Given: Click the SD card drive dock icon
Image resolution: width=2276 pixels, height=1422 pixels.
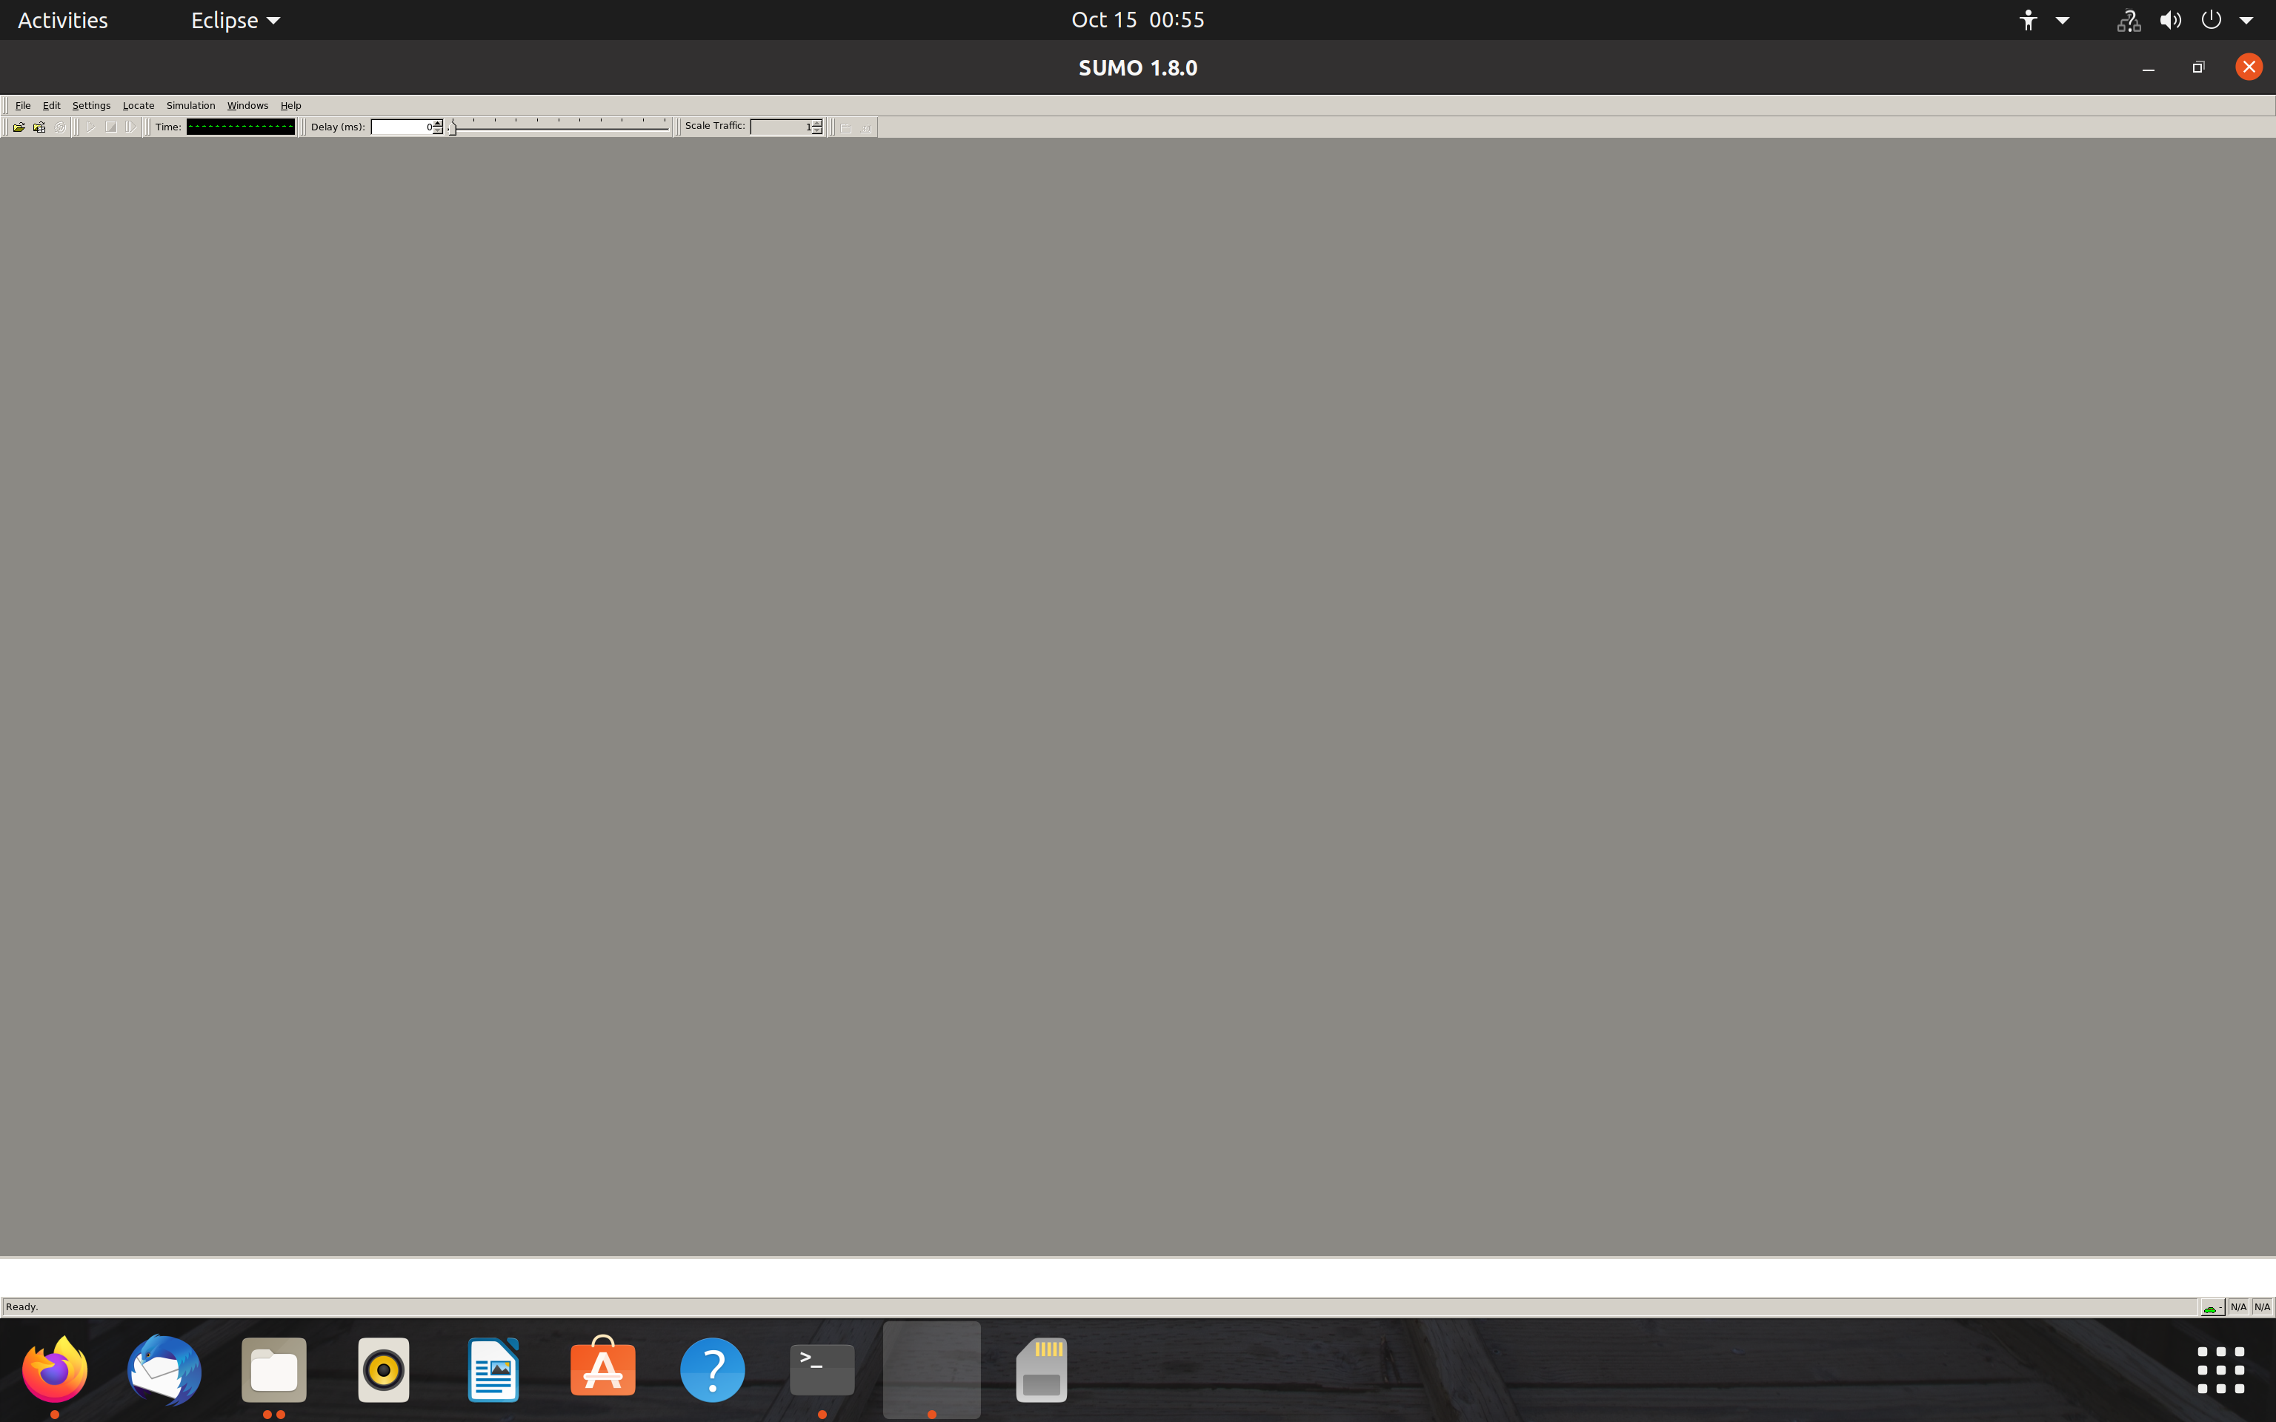Looking at the screenshot, I should (1041, 1370).
